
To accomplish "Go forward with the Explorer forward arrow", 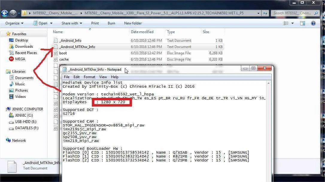I will 13,13.
